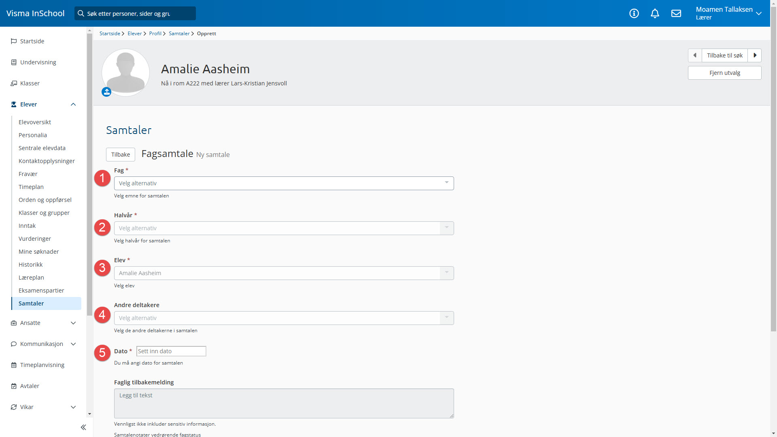Screen dimensions: 777x437
Task: Open the messages envelope icon
Action: click(x=676, y=13)
